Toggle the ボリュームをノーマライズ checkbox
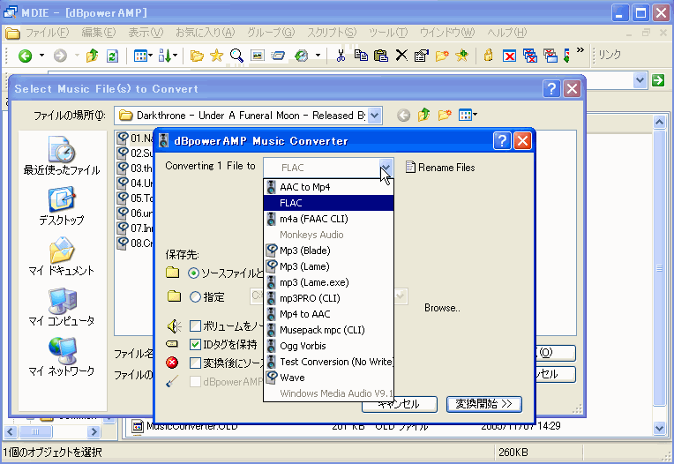Image resolution: width=674 pixels, height=464 pixels. coord(195,326)
